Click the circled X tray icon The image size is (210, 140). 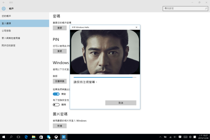(x=190, y=137)
